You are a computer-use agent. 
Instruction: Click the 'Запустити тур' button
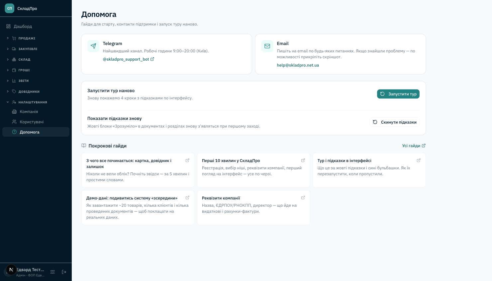click(398, 94)
